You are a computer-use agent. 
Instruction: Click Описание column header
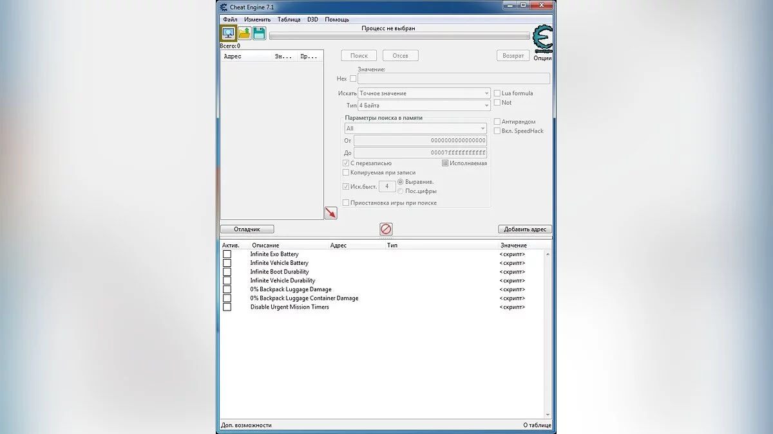point(265,245)
